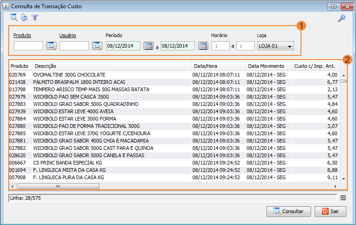
Task: Select the OVOMALTINE 300G CHOCOLATE row
Action: 110,75
